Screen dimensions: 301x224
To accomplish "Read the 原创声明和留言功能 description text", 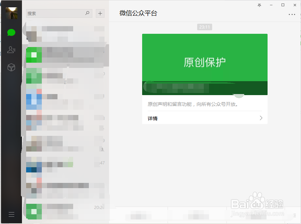I will (x=193, y=104).
